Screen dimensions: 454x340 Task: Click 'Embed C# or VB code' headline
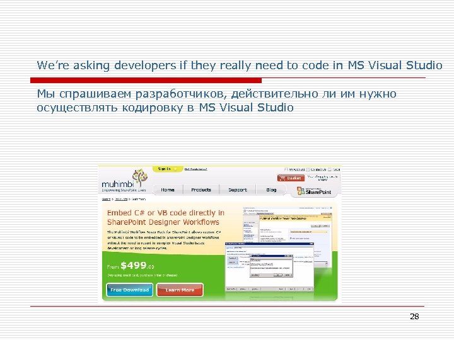pos(166,217)
